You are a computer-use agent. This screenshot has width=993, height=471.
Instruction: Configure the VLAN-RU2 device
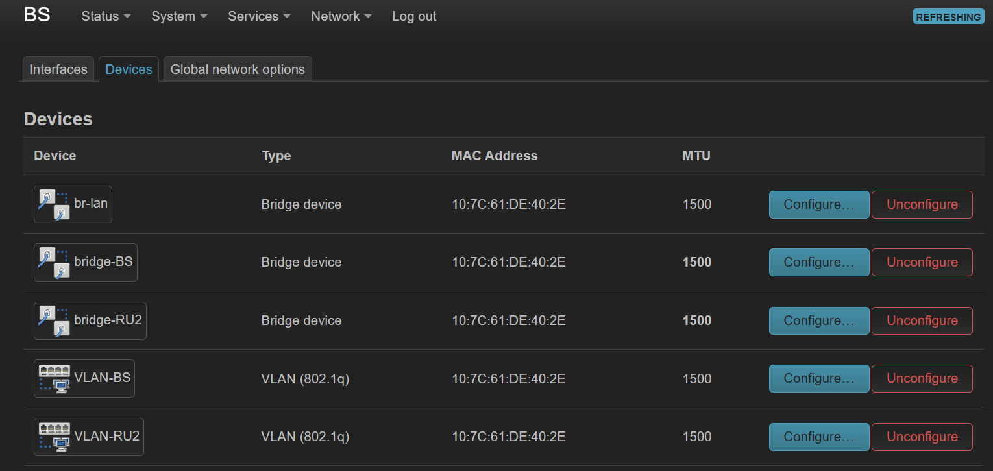pyautogui.click(x=818, y=437)
